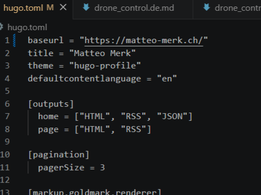Viewport: 261px width, 195px height.
Task: Click the "JSON" value on line 7
Action: point(172,116)
